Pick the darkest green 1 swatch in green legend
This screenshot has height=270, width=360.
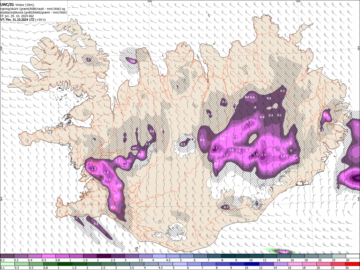pyautogui.click(x=65, y=264)
